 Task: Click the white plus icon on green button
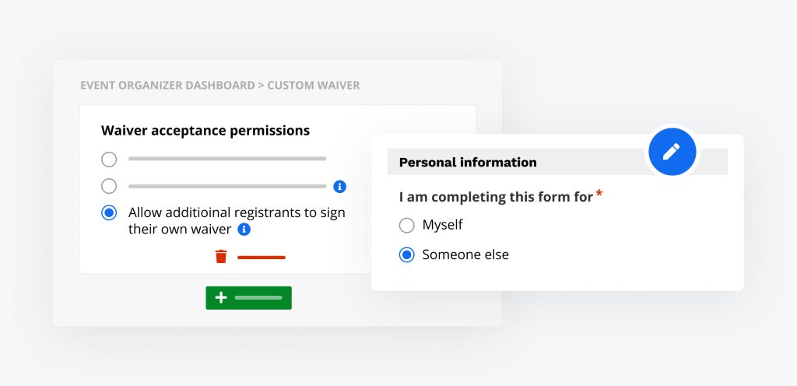(x=221, y=297)
